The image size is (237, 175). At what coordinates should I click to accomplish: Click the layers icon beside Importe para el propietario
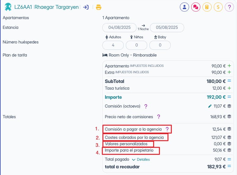point(229,150)
